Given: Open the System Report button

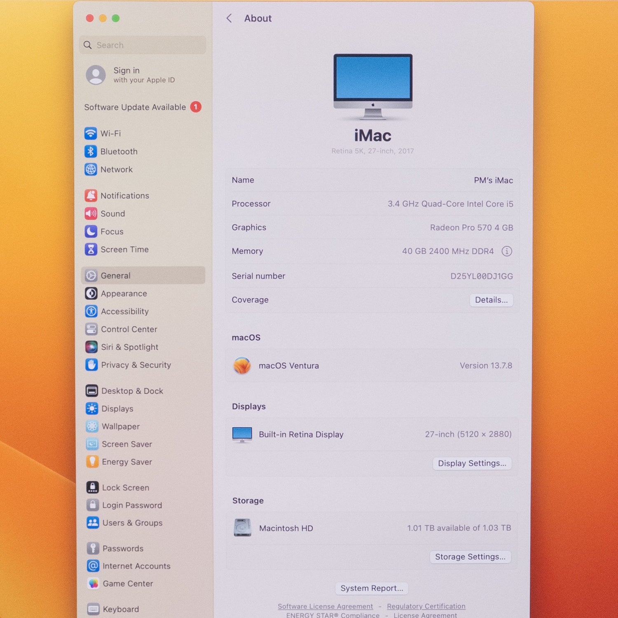Looking at the screenshot, I should (x=372, y=588).
